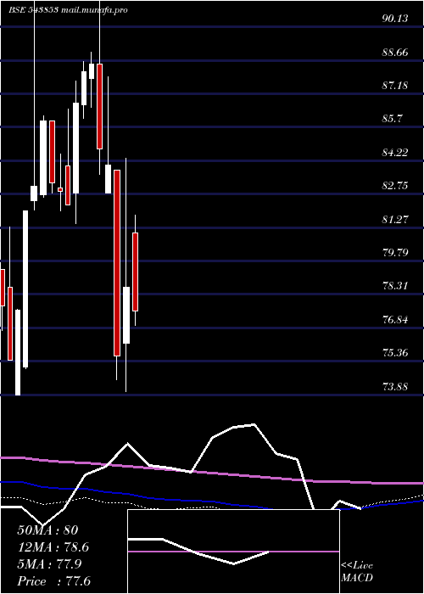424x594 pixels.
Task: Click the Price : 77.6 reading
Action: [x=53, y=581]
